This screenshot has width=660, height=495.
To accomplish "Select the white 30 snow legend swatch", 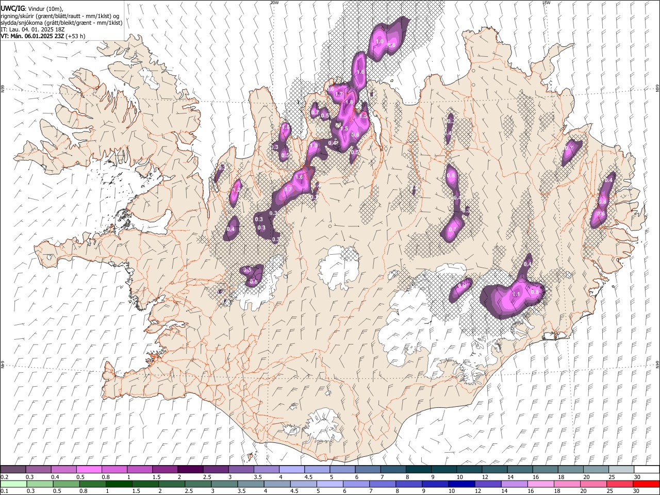I will [x=646, y=470].
